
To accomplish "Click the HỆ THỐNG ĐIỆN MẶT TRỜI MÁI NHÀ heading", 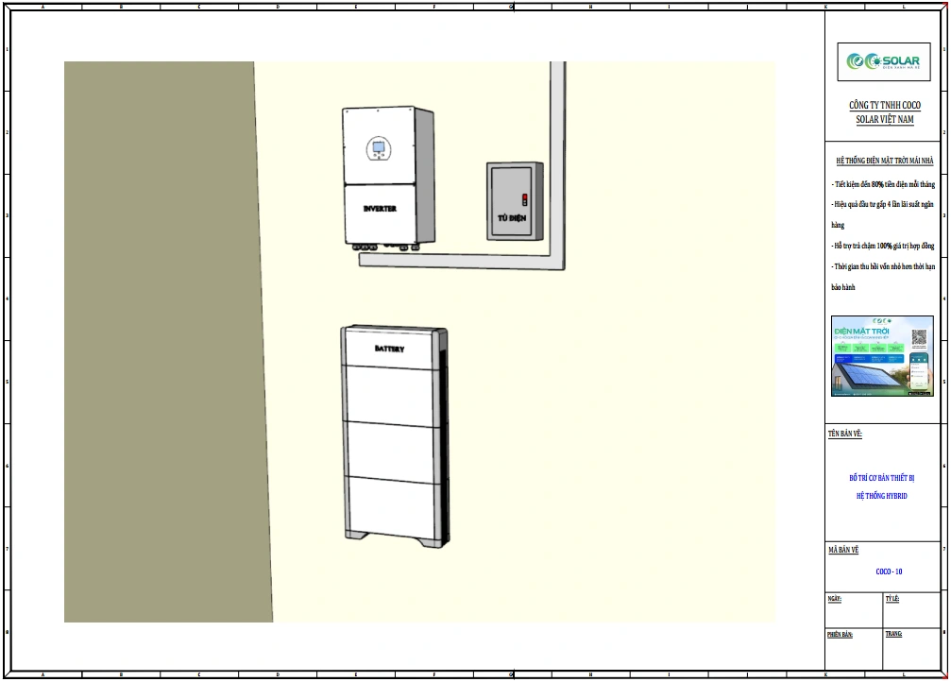I will (x=884, y=162).
